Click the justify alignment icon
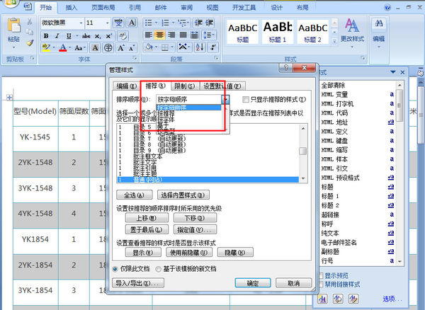The height and width of the screenshot is (310, 425). pyautogui.click(x=183, y=35)
